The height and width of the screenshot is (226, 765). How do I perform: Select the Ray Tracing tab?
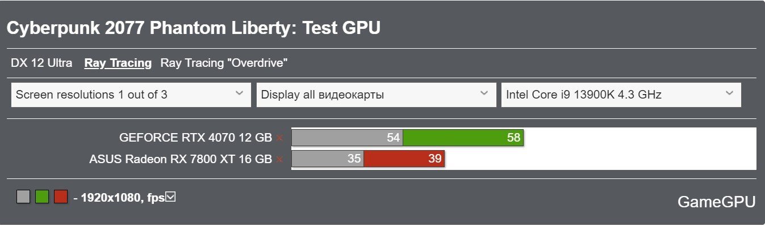[x=118, y=63]
